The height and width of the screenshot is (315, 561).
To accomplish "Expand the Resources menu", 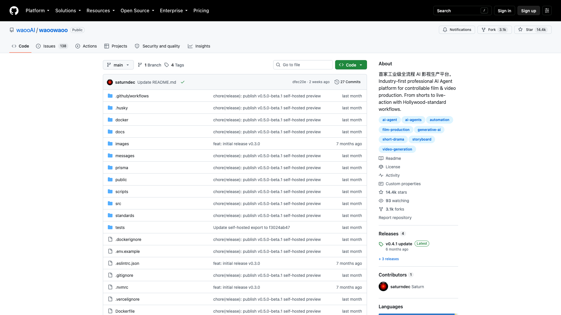I will (x=101, y=10).
